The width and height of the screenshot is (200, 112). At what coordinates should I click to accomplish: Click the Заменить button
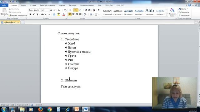point(184,12)
